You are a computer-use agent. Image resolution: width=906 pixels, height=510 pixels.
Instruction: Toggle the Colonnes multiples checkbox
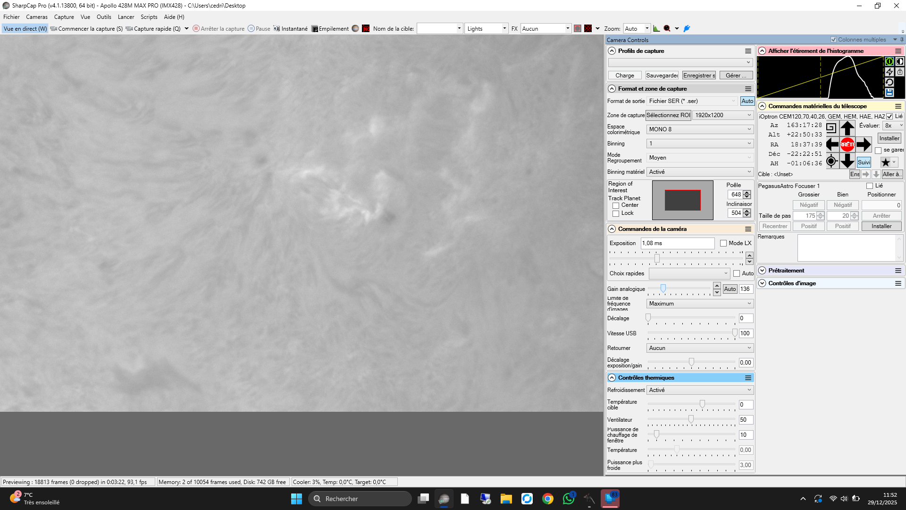(833, 40)
